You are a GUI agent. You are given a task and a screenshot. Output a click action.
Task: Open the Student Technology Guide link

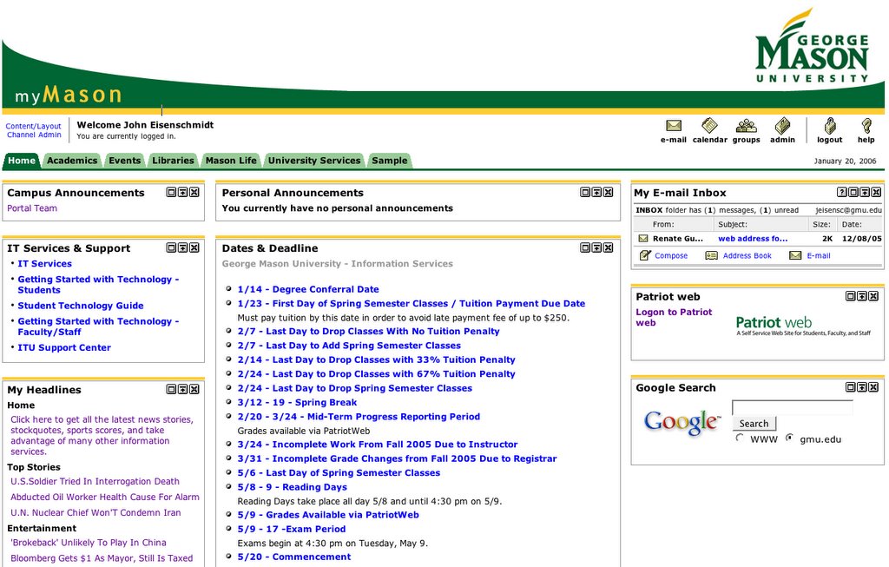pos(81,306)
